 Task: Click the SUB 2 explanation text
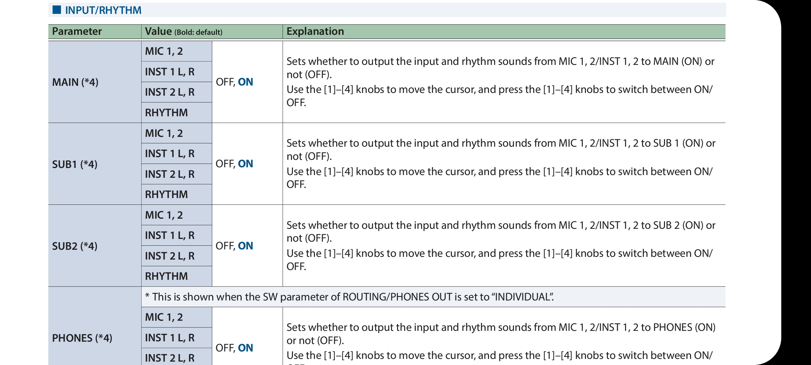[501, 246]
